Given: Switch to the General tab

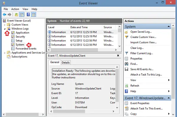Looking at the screenshot, I should tap(55, 62).
